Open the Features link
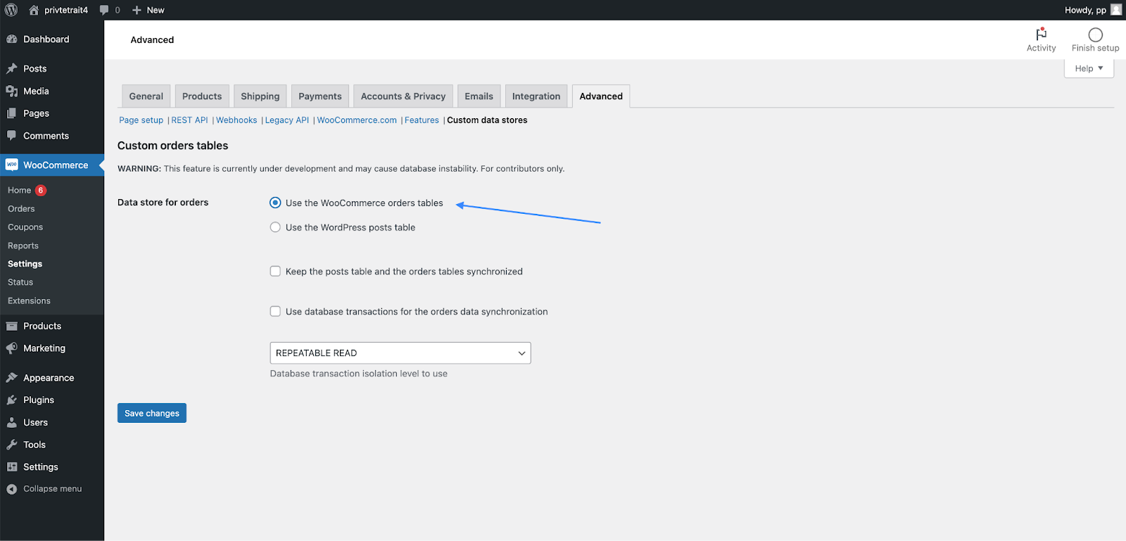 pos(422,120)
